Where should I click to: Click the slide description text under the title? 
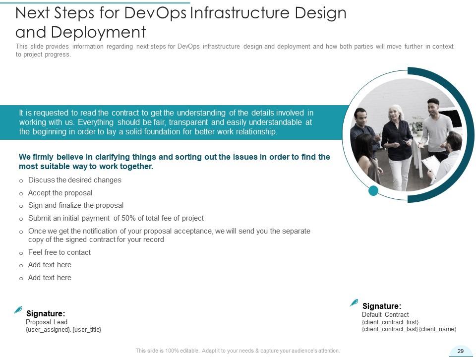click(234, 51)
